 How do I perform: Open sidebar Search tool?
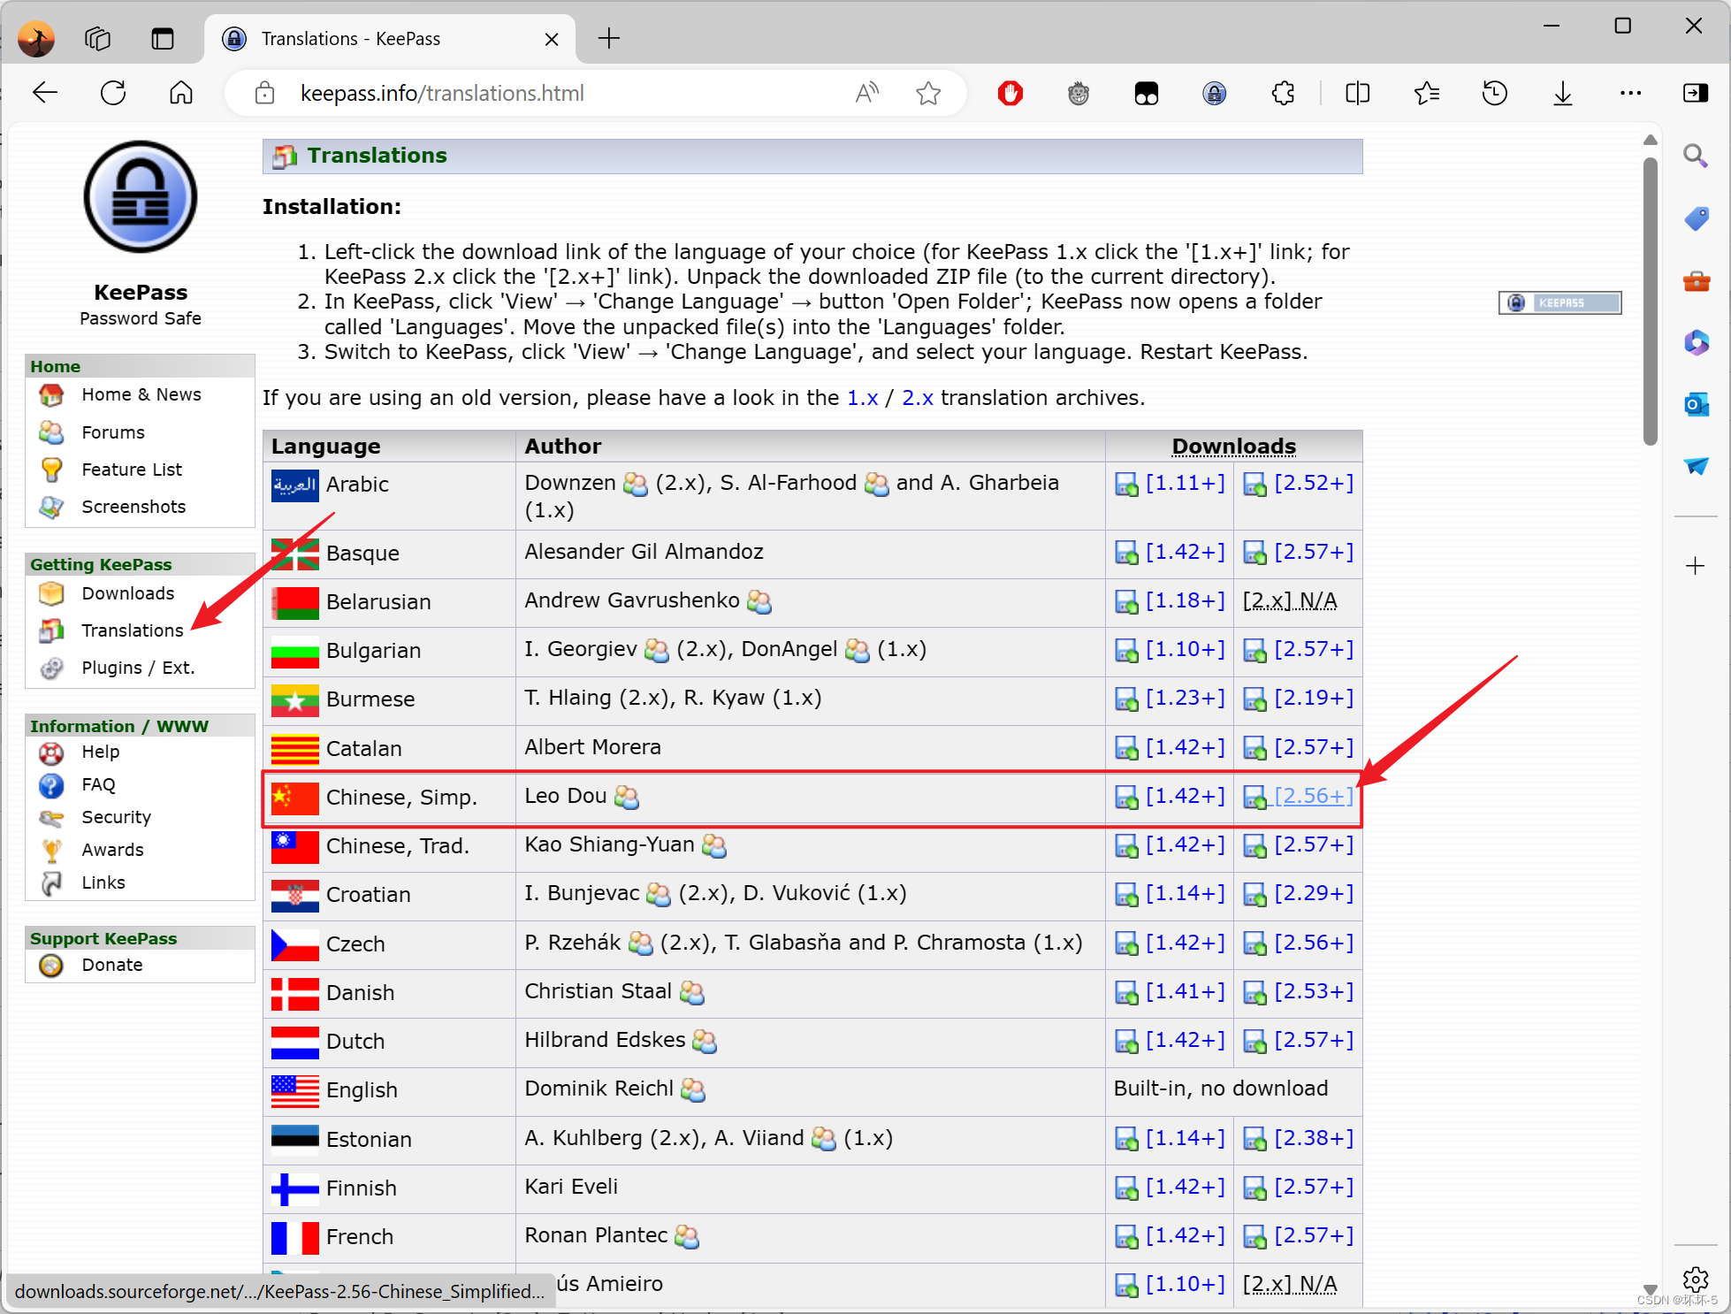tap(1696, 156)
